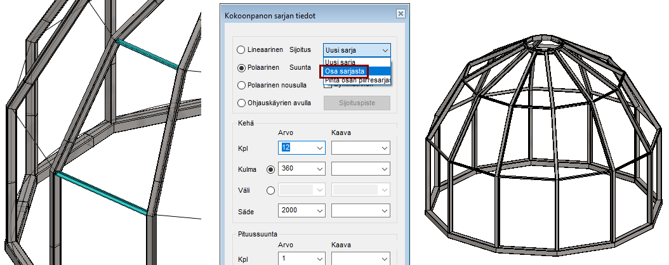Select the Kulma radio button
This screenshot has height=265, width=669.
(271, 169)
